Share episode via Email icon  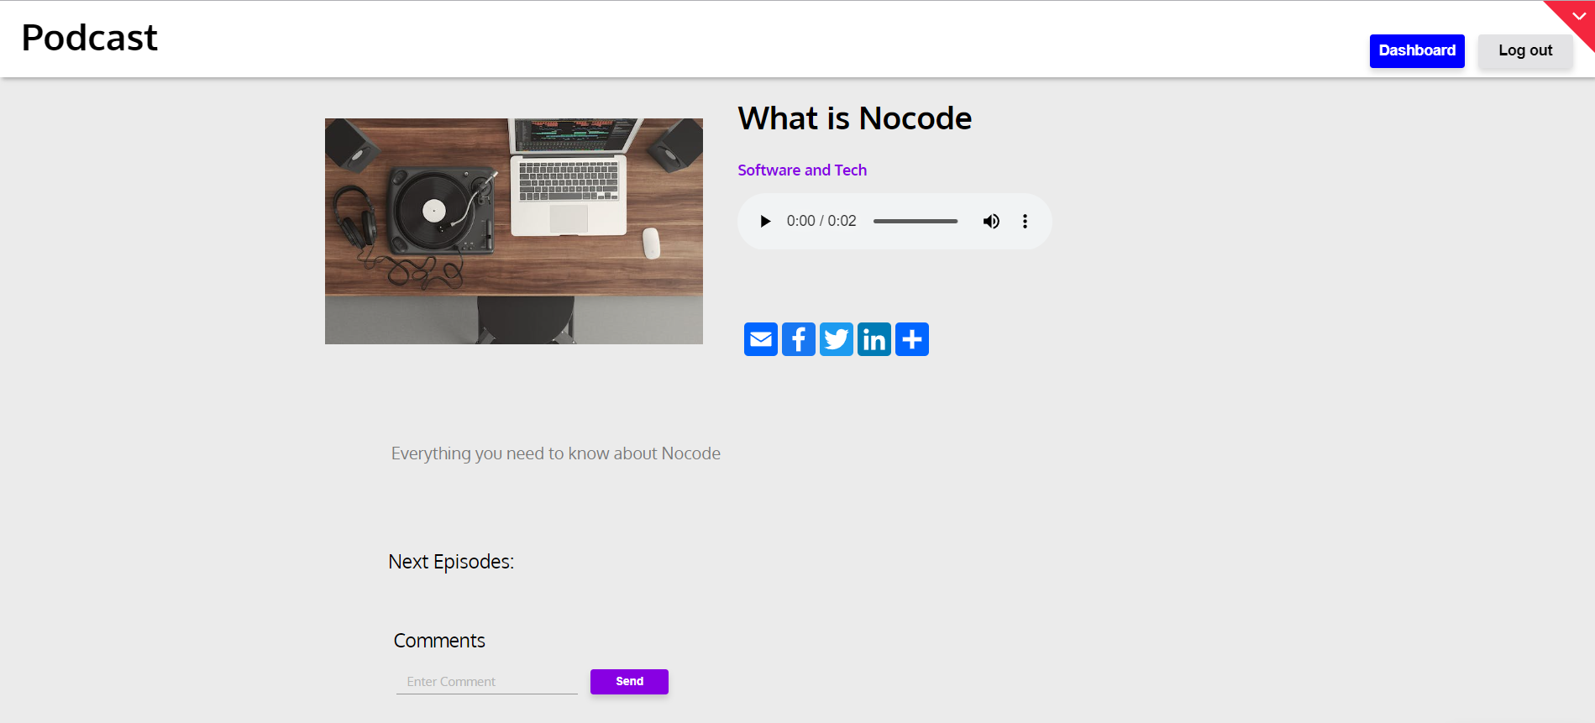(761, 339)
